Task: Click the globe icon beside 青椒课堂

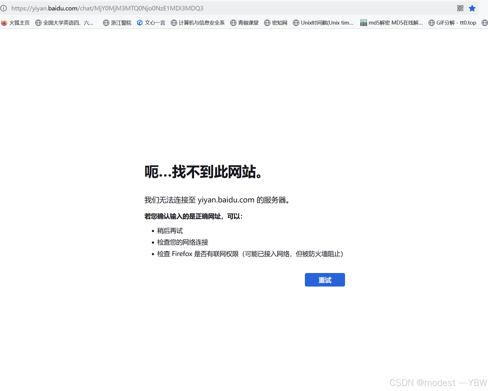Action: [x=233, y=23]
